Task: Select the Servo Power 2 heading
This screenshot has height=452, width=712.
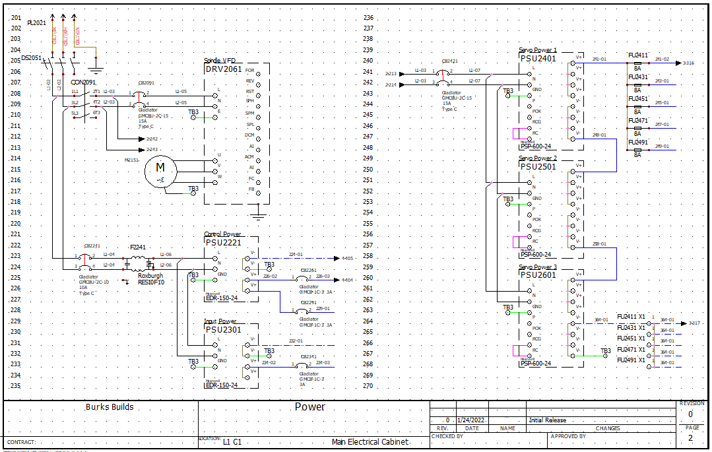Action: pos(538,158)
